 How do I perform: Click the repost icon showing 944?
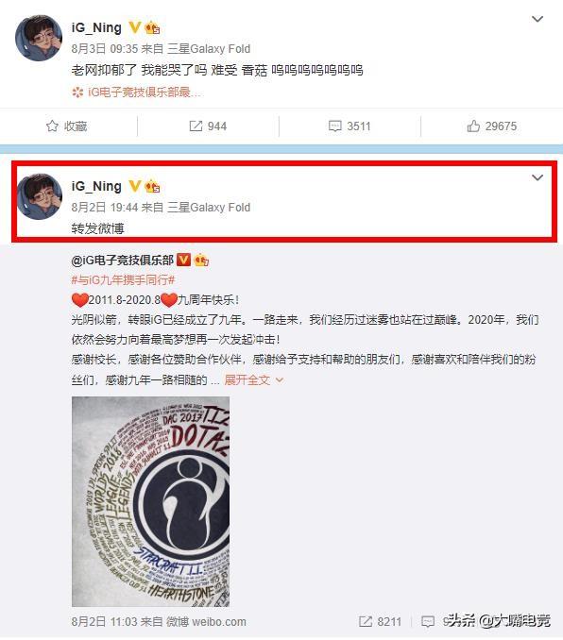pos(196,126)
